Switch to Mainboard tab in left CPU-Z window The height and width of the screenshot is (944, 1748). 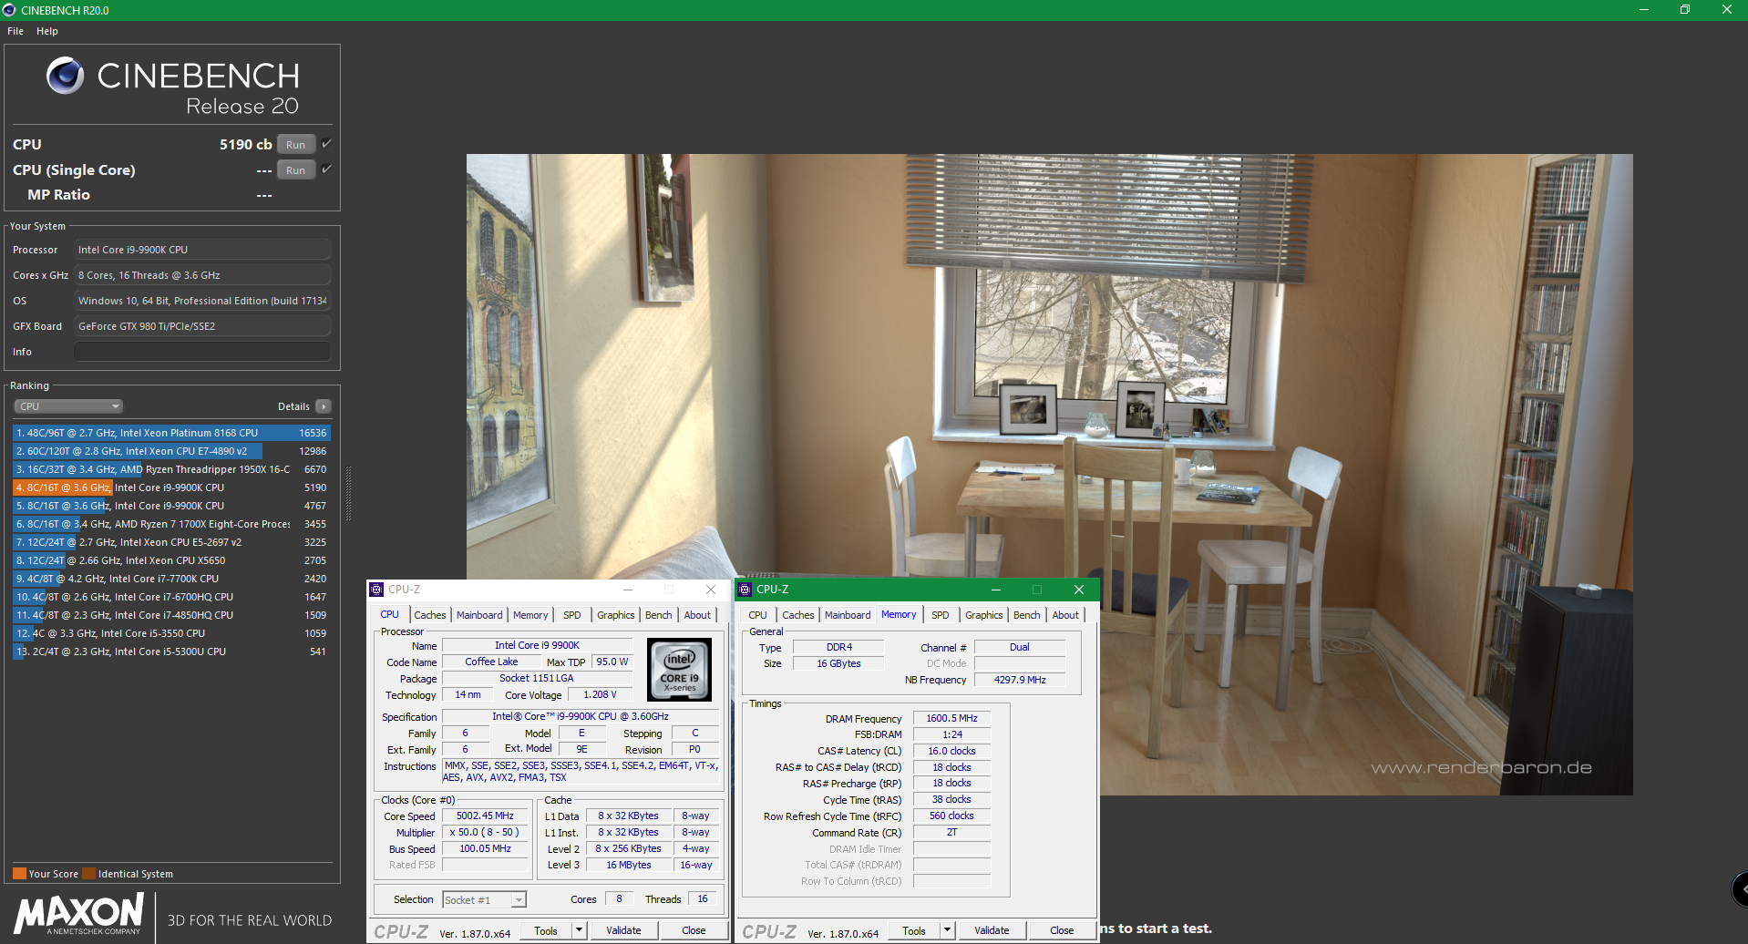(x=479, y=615)
